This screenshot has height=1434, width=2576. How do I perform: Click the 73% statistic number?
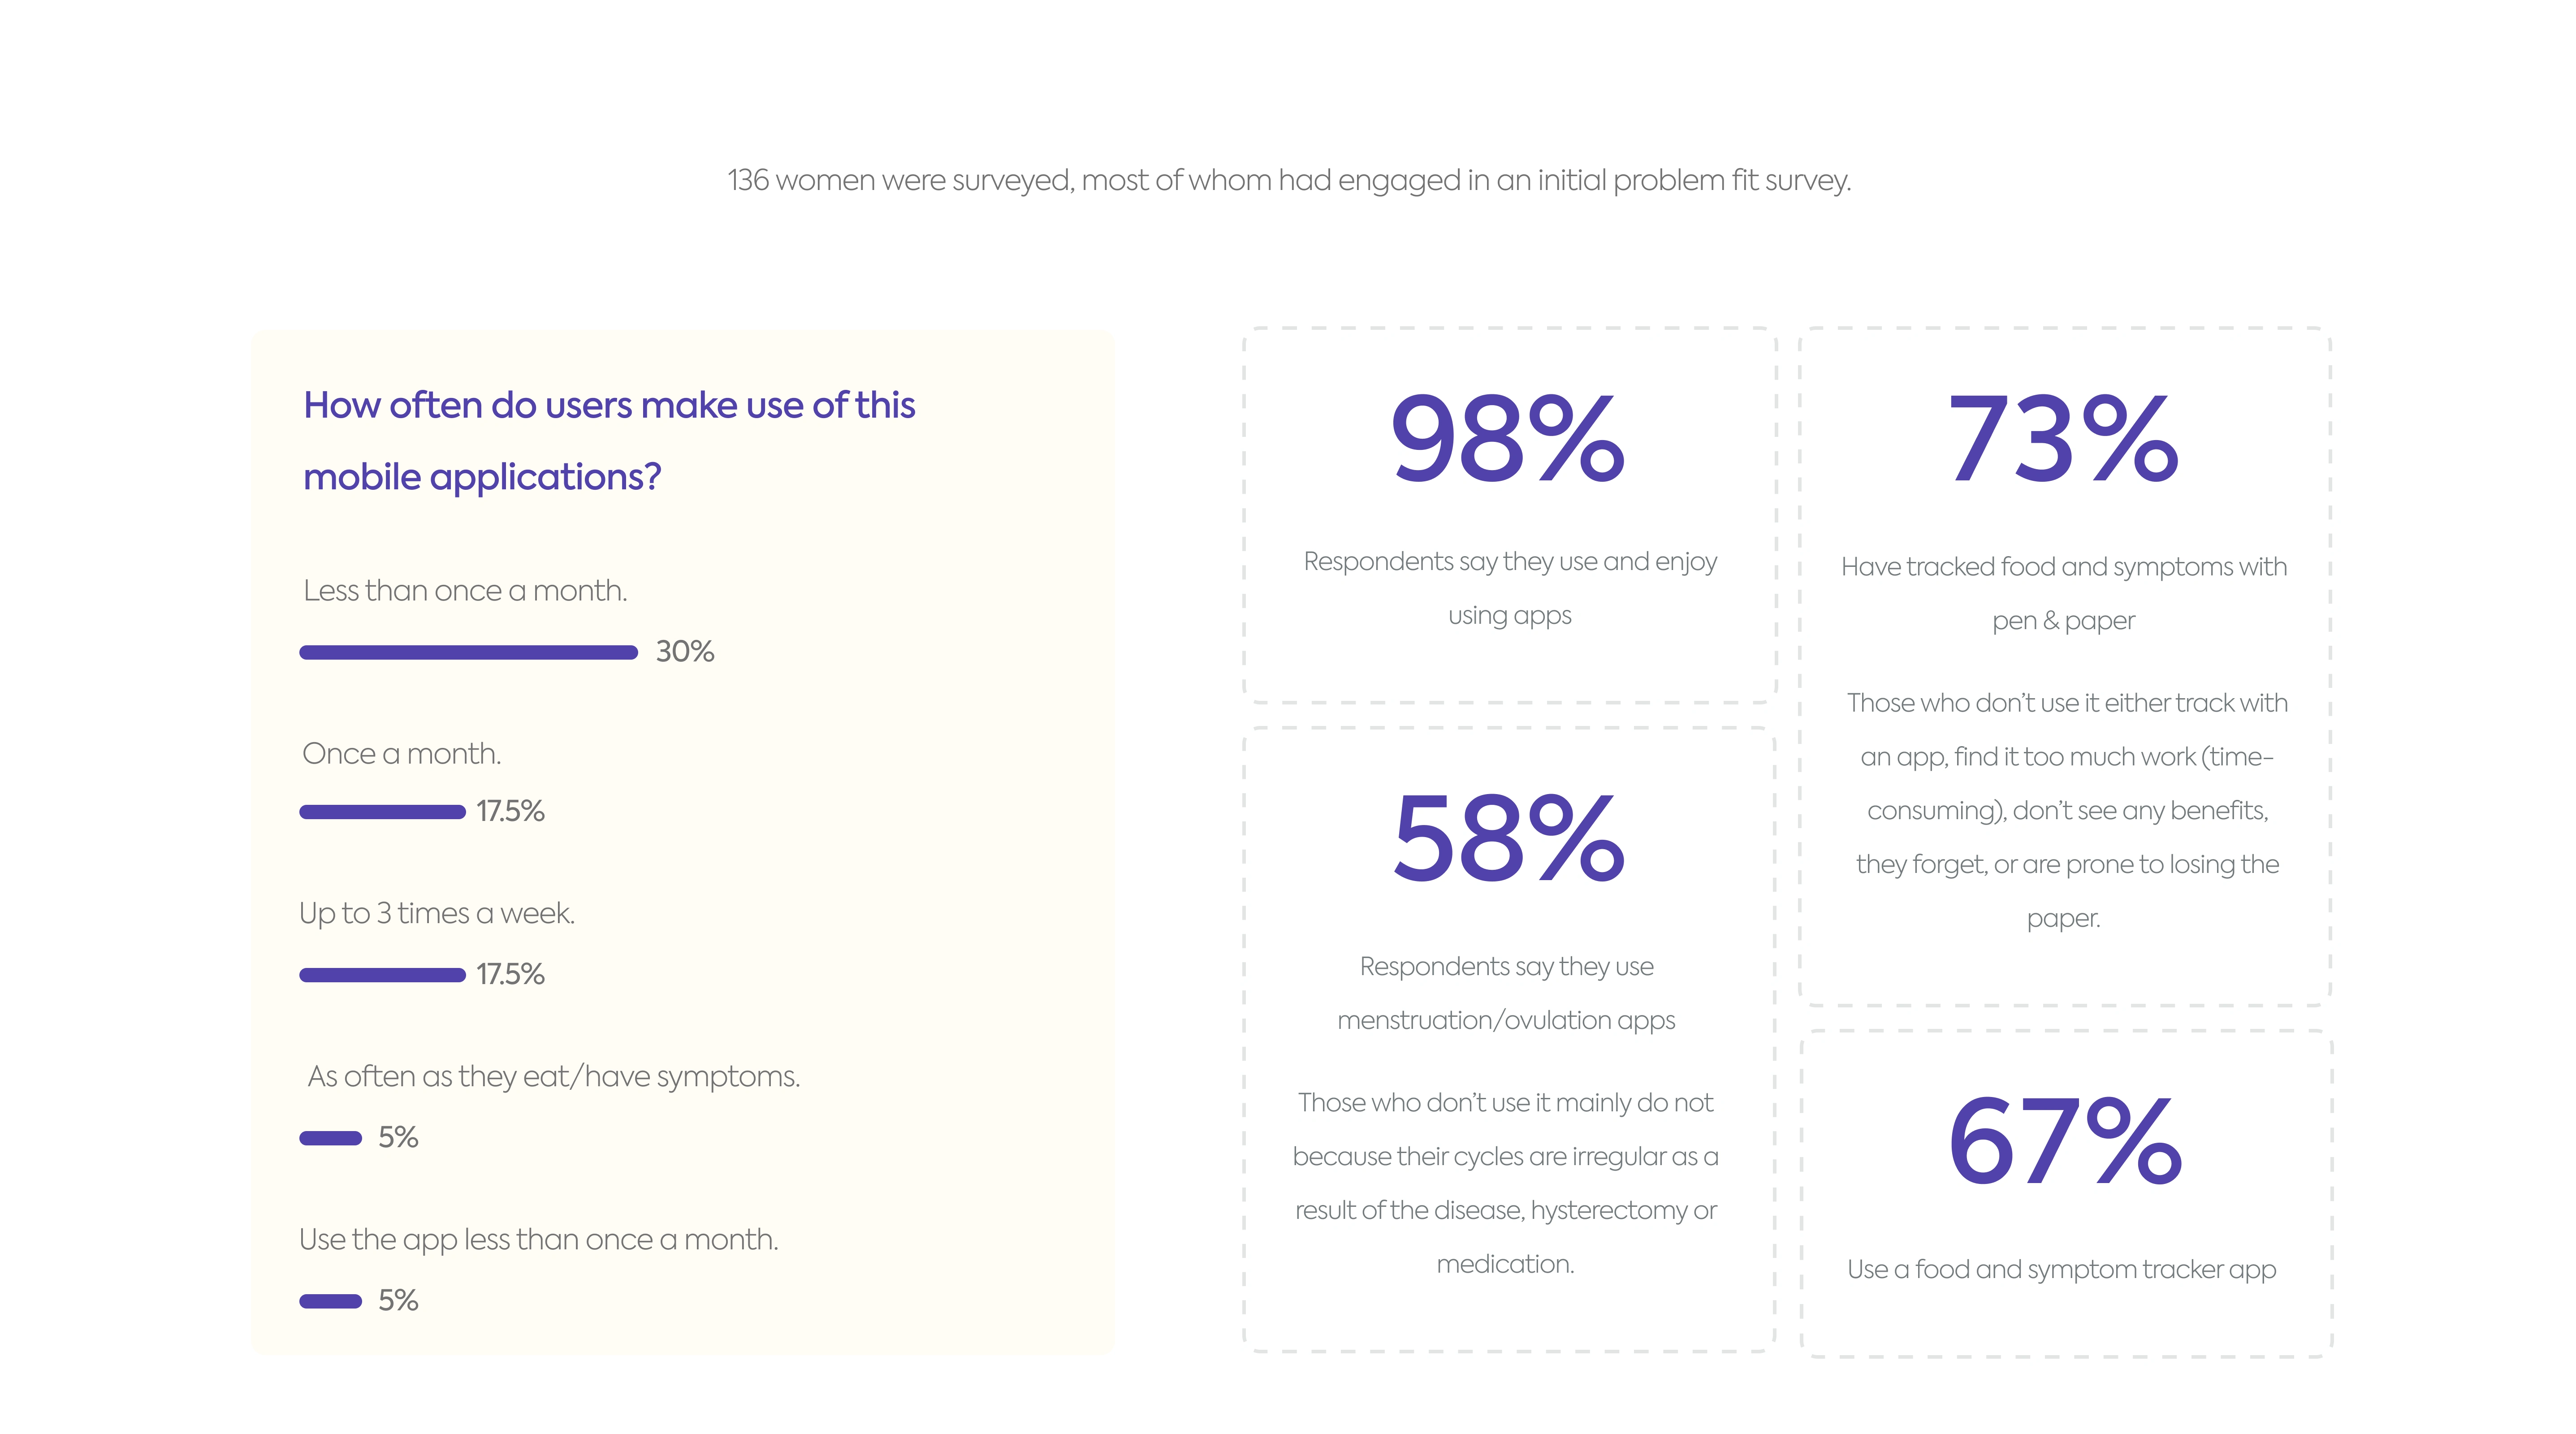pyautogui.click(x=2063, y=439)
